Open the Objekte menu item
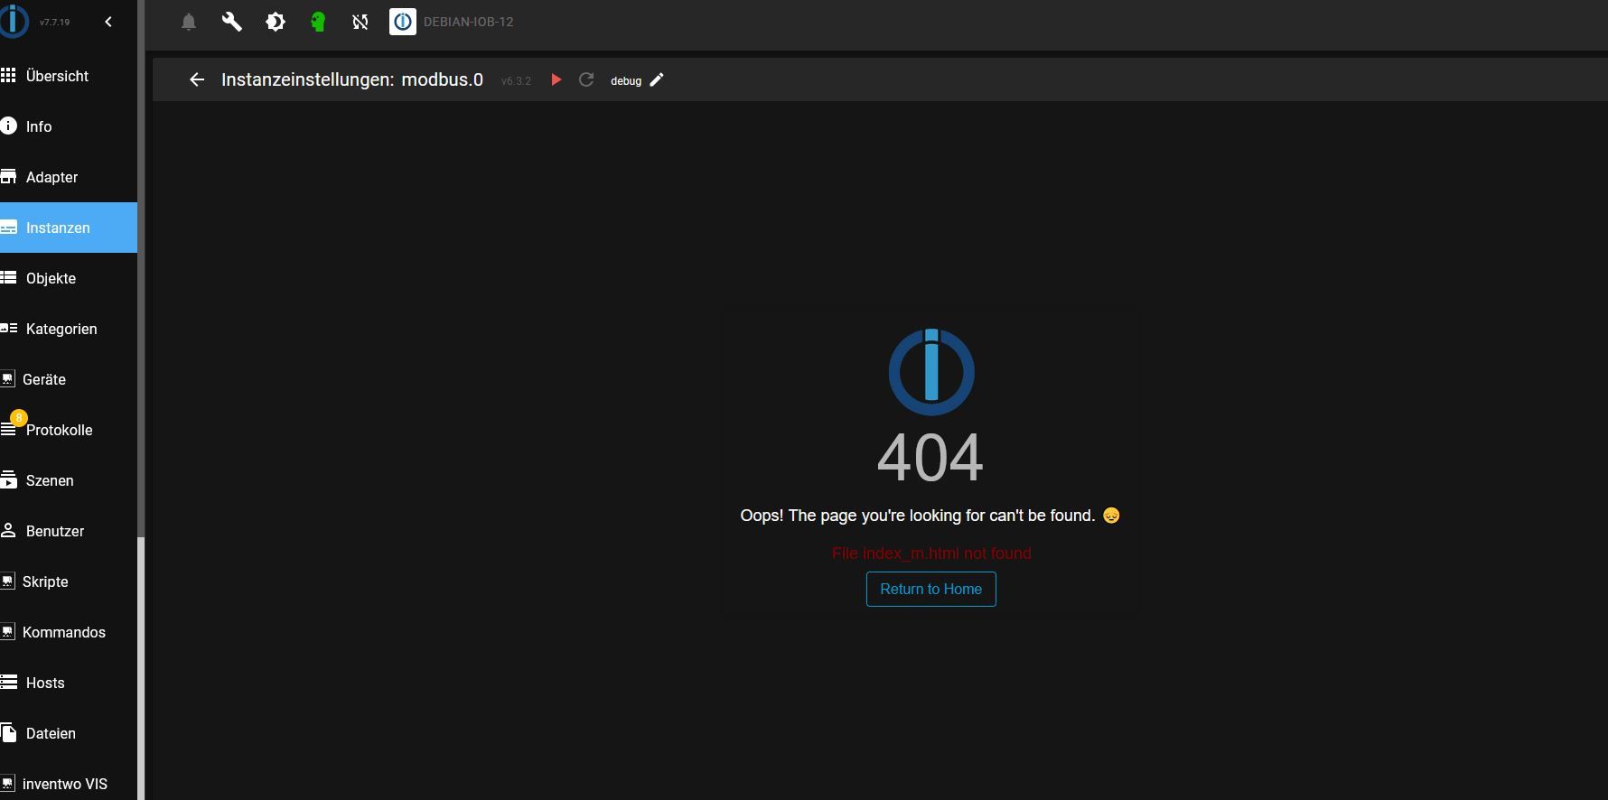Screen dimensions: 1608x800 (x=69, y=278)
